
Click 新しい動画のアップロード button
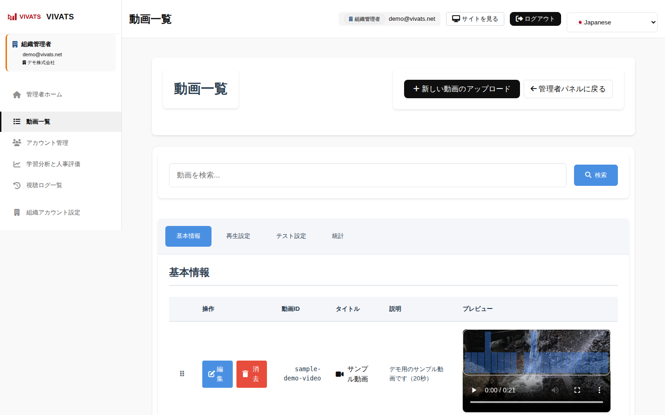[x=462, y=89]
